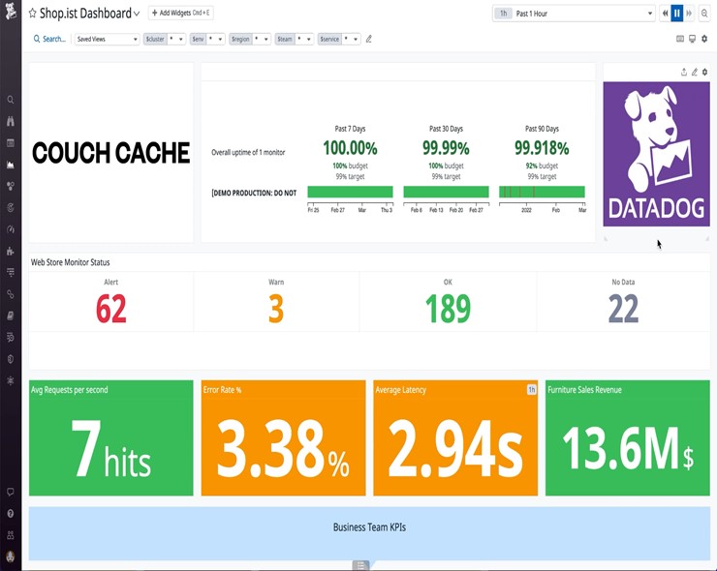The height and width of the screenshot is (571, 717).
Task: Open the sidebar search magnifier
Action: click(x=11, y=100)
